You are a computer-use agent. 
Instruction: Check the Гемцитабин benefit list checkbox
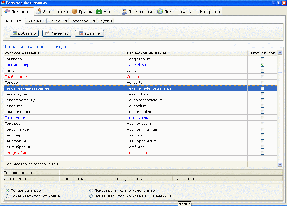coord(262,153)
